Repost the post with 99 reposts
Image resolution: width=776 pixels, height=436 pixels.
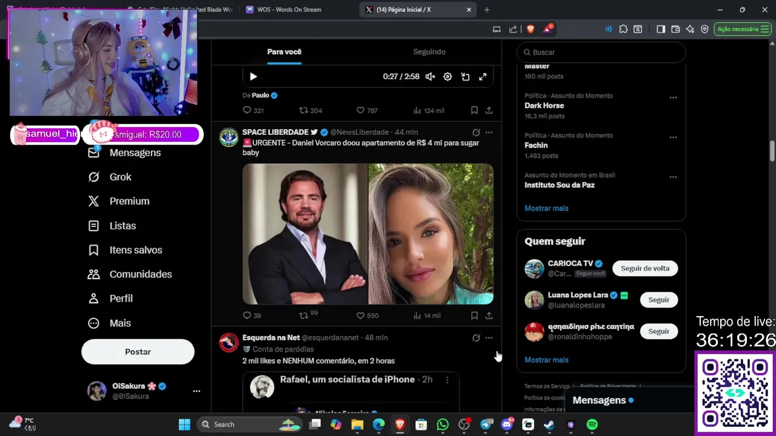pyautogui.click(x=309, y=315)
